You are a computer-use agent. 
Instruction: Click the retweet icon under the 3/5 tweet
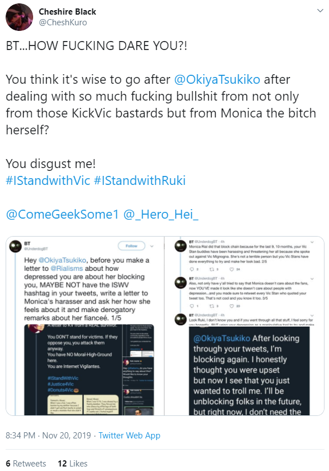tap(211, 306)
